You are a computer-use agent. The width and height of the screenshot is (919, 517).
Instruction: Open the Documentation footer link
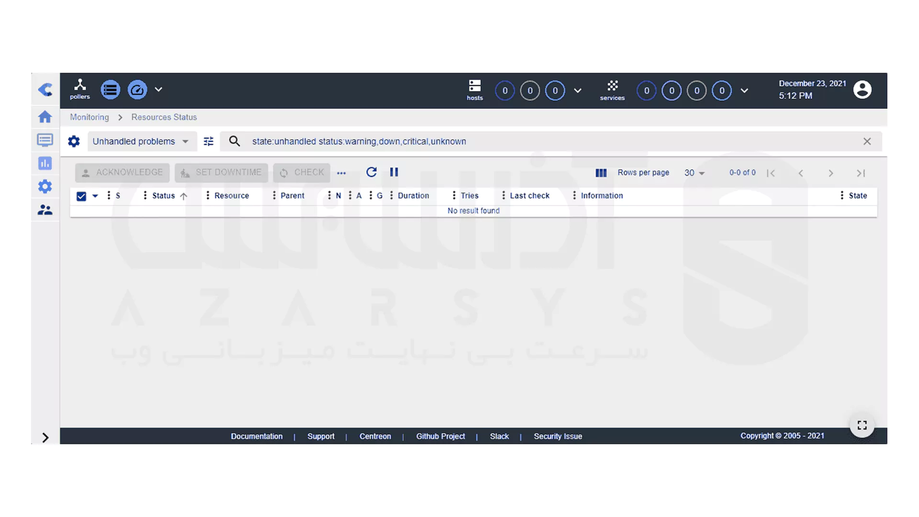(257, 437)
